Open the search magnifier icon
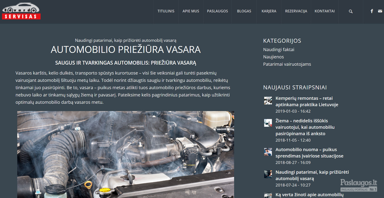This screenshot has height=198, width=384. [351, 11]
